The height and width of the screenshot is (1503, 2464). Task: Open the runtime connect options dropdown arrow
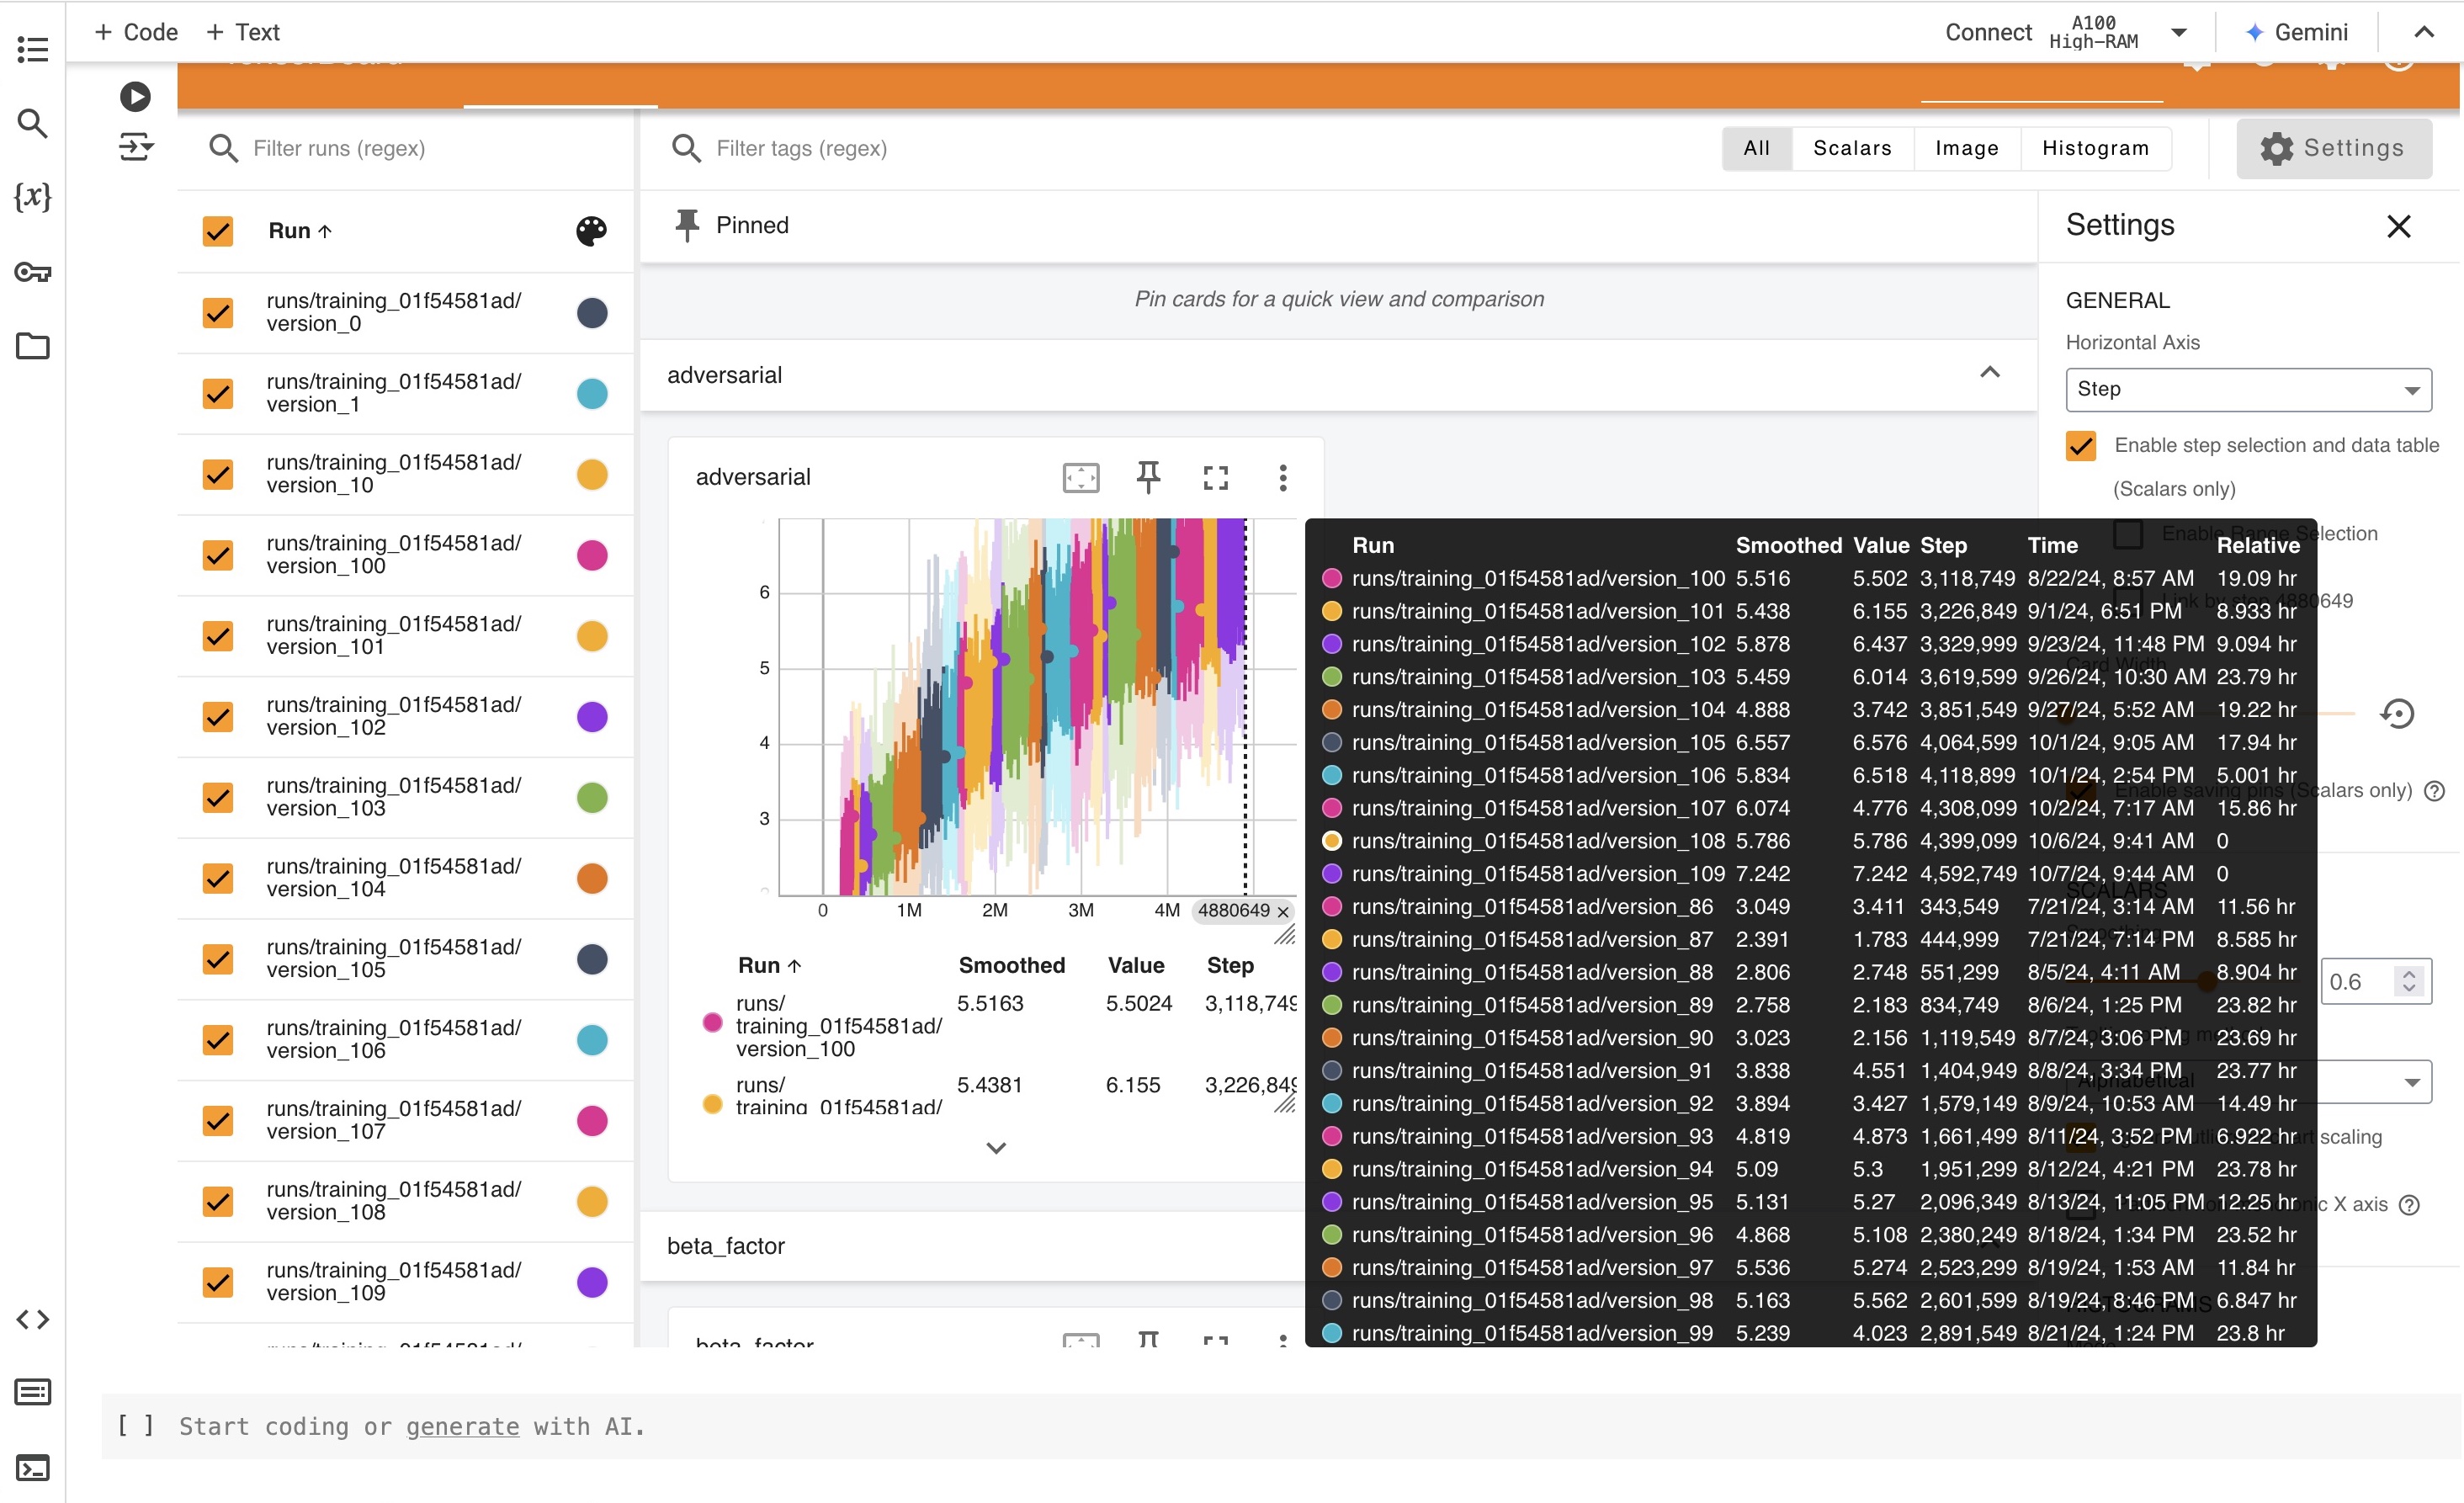[2178, 32]
